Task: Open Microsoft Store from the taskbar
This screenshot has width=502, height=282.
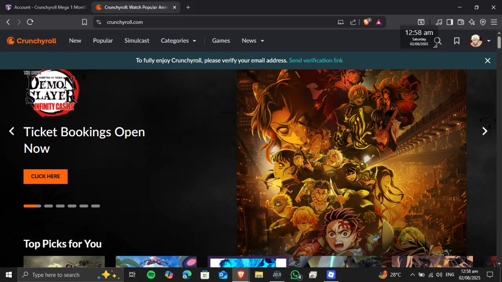Action: point(205,275)
